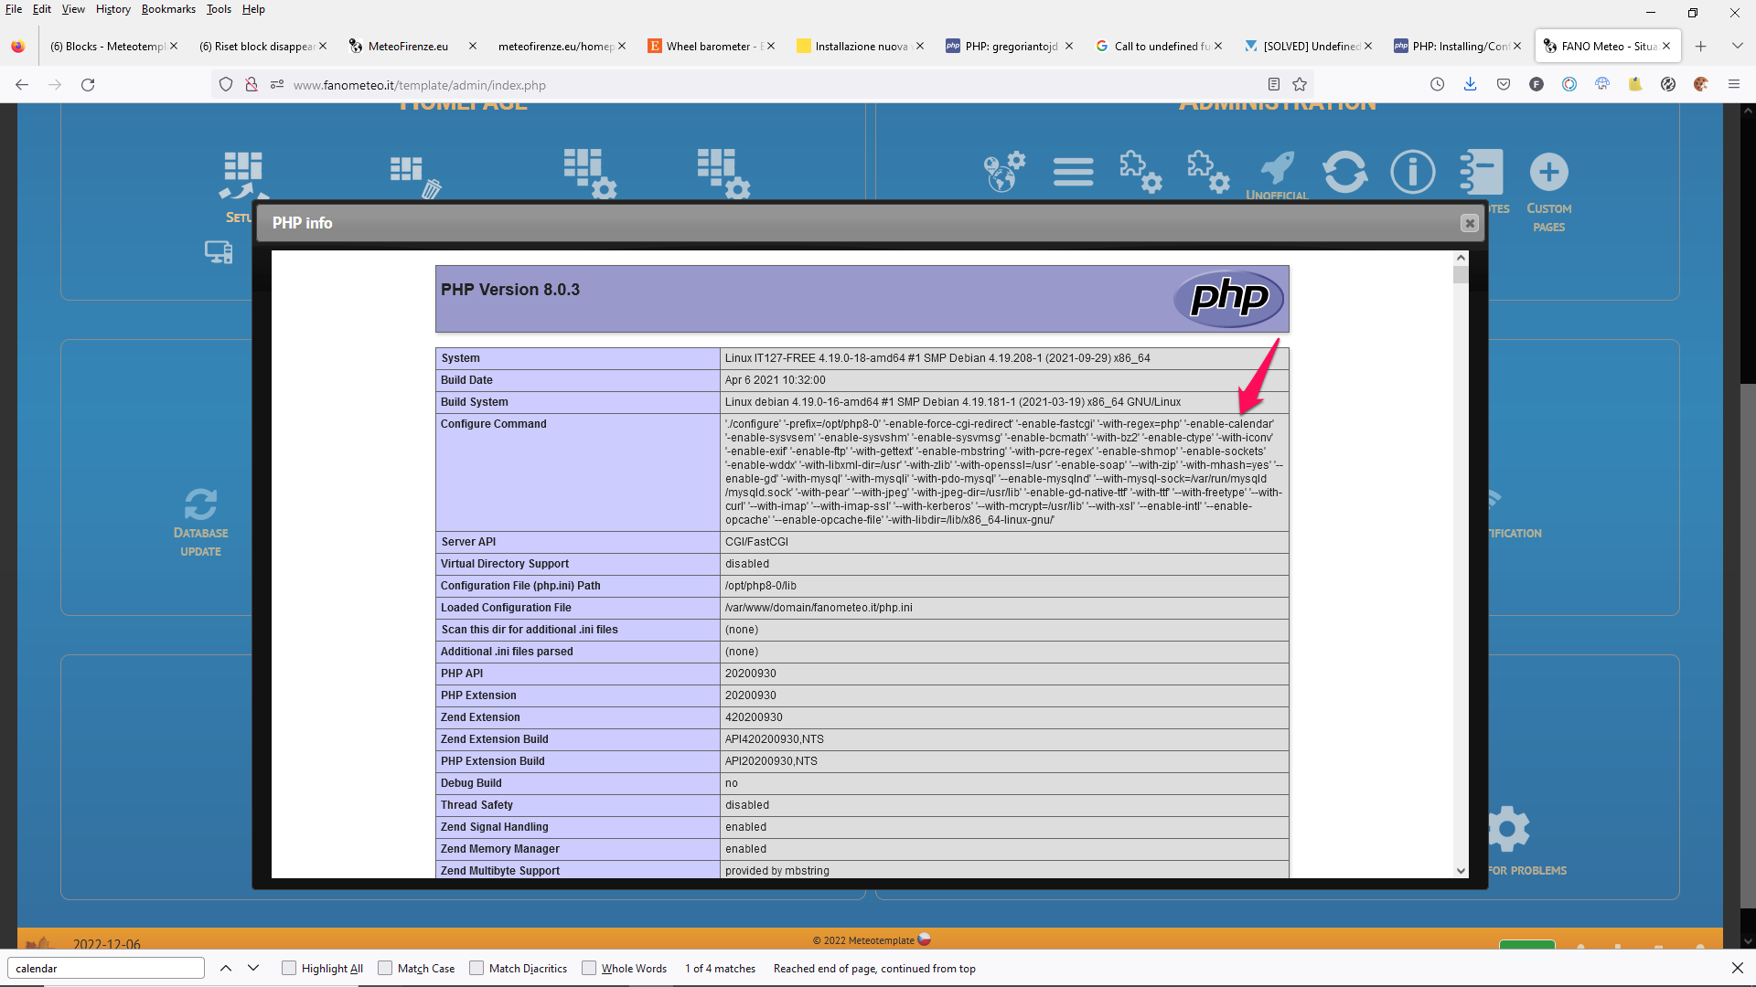Open the File menu
This screenshot has height=987, width=1756.
click(14, 9)
